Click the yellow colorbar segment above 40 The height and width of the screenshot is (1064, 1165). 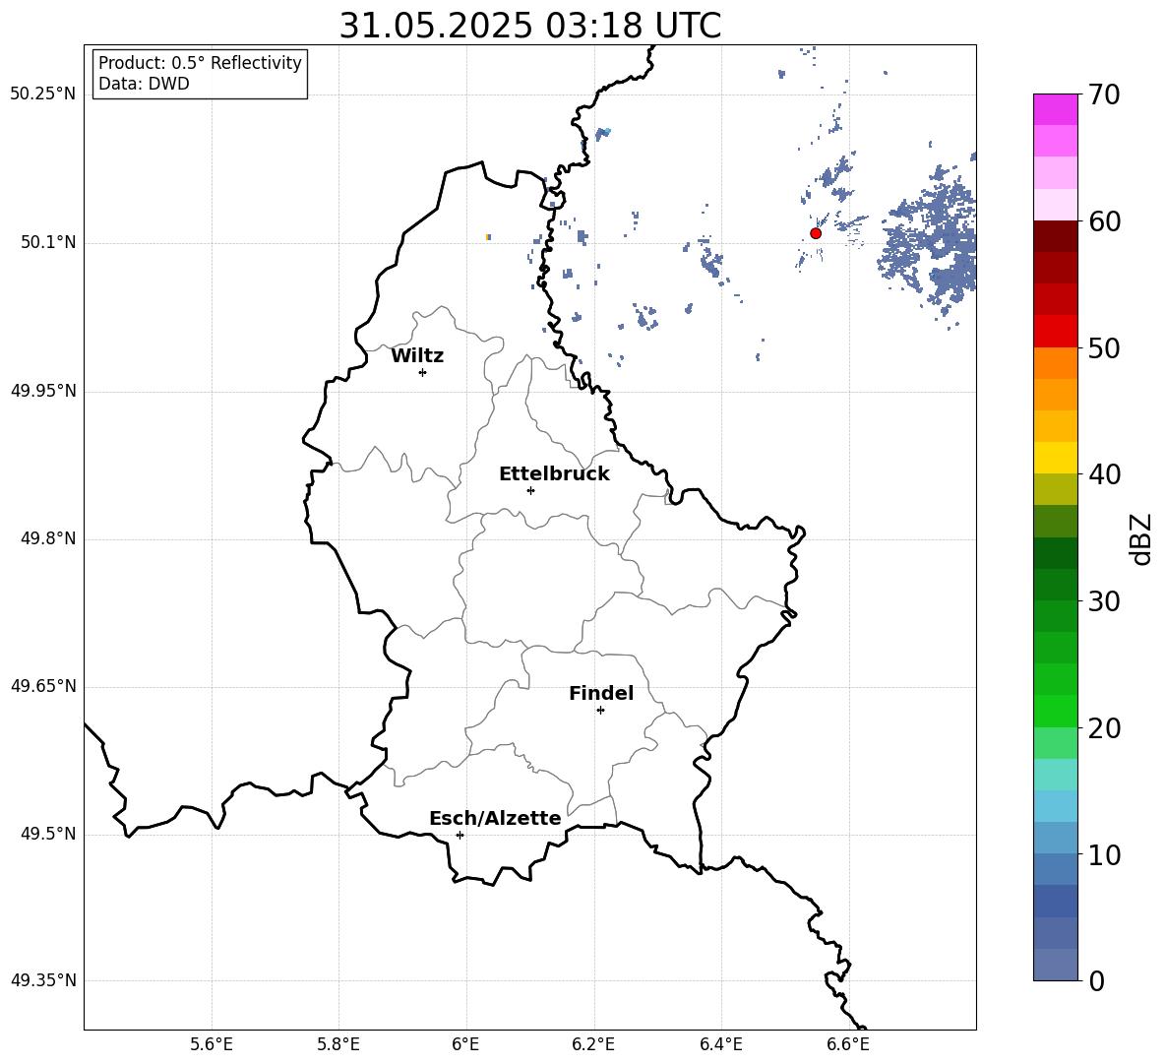[x=1056, y=458]
